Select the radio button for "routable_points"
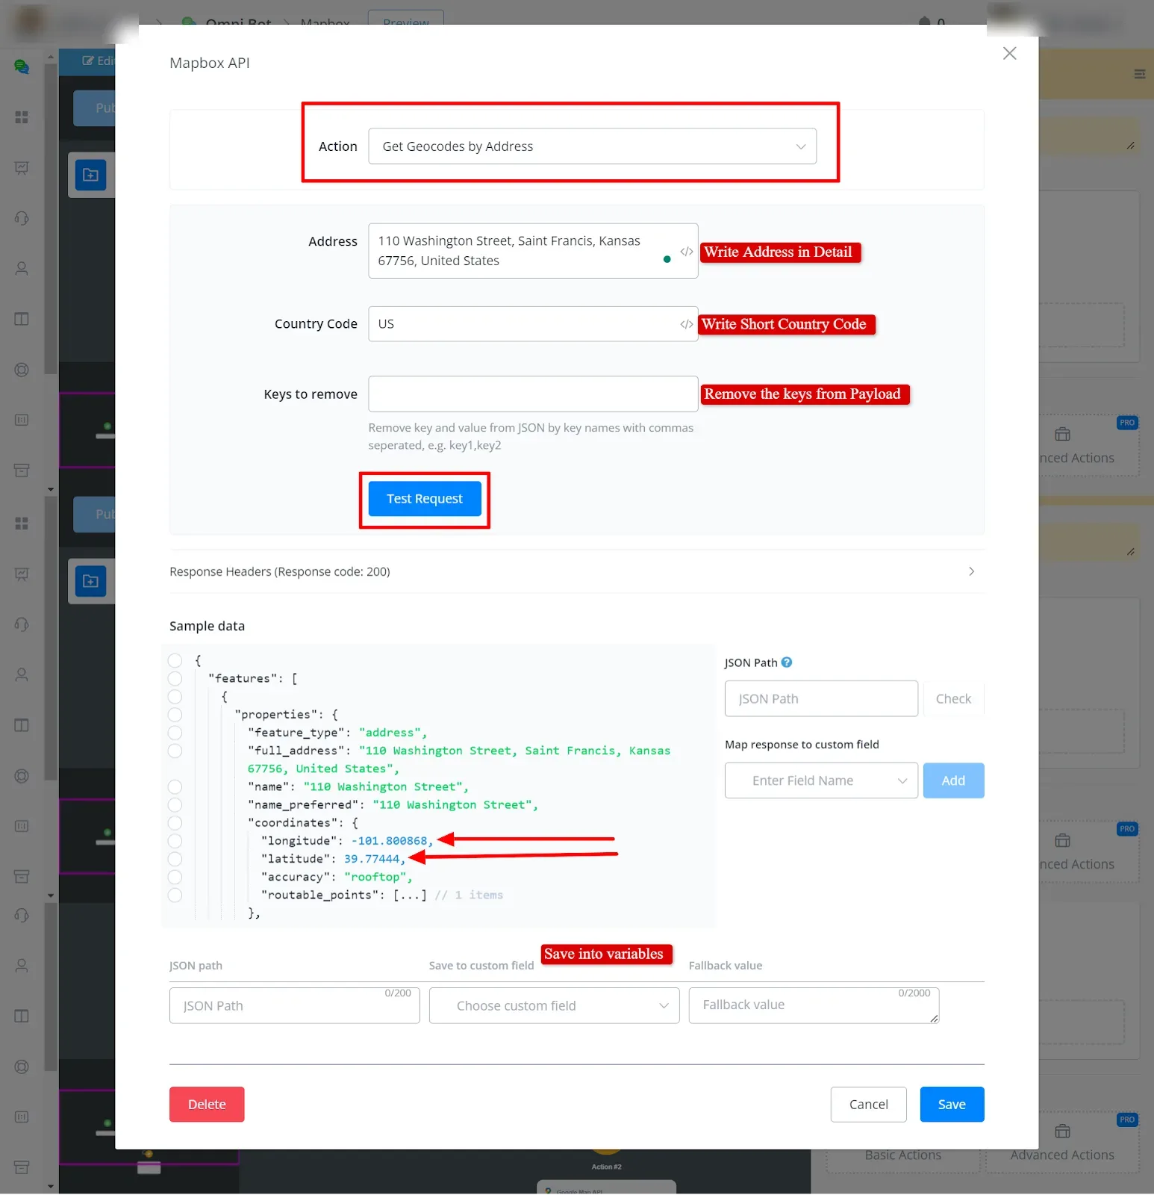1154x1195 pixels. tap(175, 895)
